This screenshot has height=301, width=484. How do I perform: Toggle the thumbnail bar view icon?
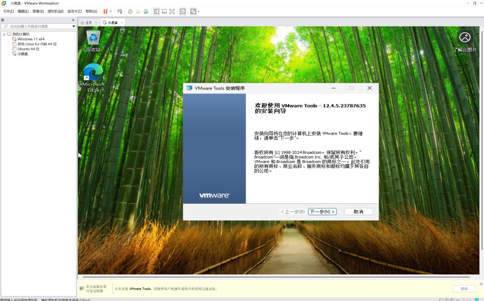(164, 11)
